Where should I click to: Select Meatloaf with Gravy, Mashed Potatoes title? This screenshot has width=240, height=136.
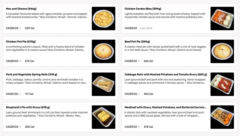[x=165, y=107]
